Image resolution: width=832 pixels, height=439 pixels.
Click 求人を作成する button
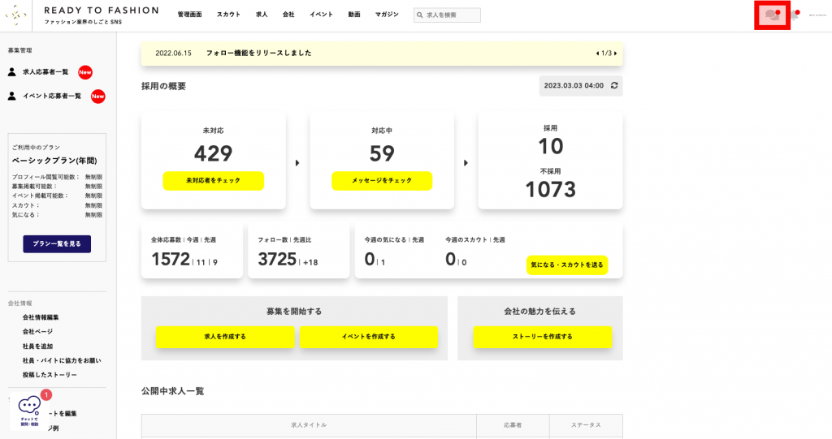(225, 337)
